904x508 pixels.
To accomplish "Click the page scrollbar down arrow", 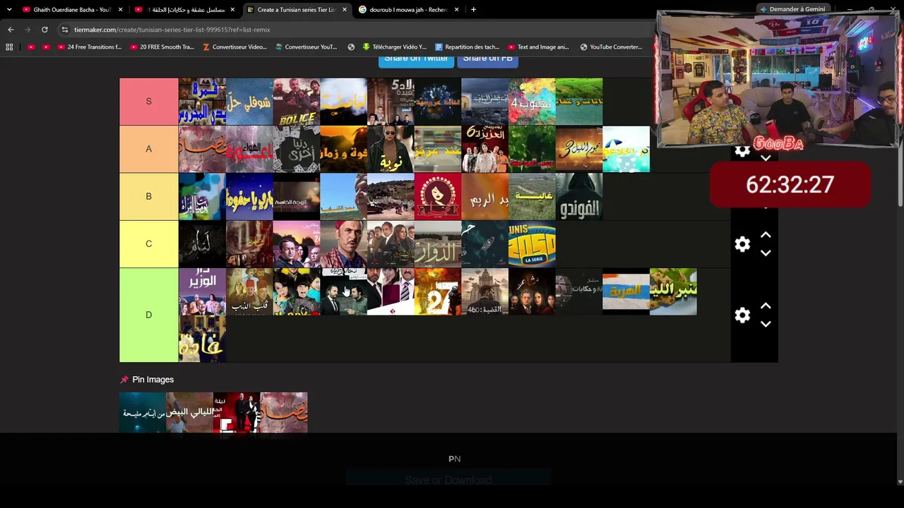I will pyautogui.click(x=900, y=482).
